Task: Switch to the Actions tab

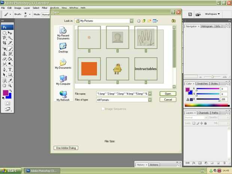Action: coord(154,165)
